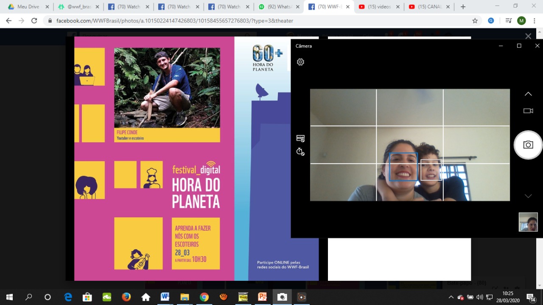Reload the Facebook page

pos(34,20)
